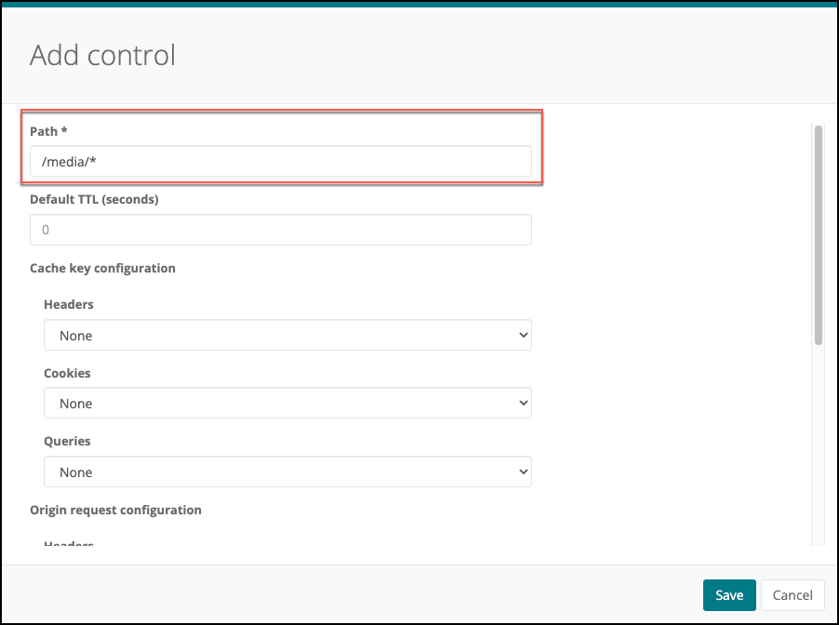The width and height of the screenshot is (839, 625).
Task: Click the scrollbar track below the thumb
Action: click(x=819, y=446)
